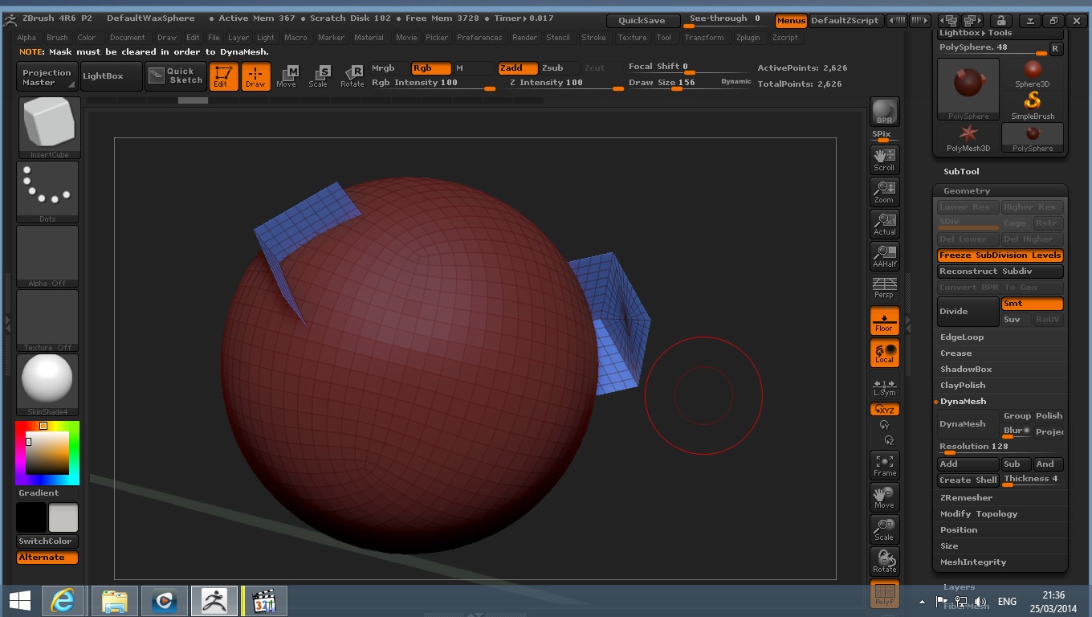Toggle Persp perspective mode
The width and height of the screenshot is (1092, 617).
pos(884,288)
